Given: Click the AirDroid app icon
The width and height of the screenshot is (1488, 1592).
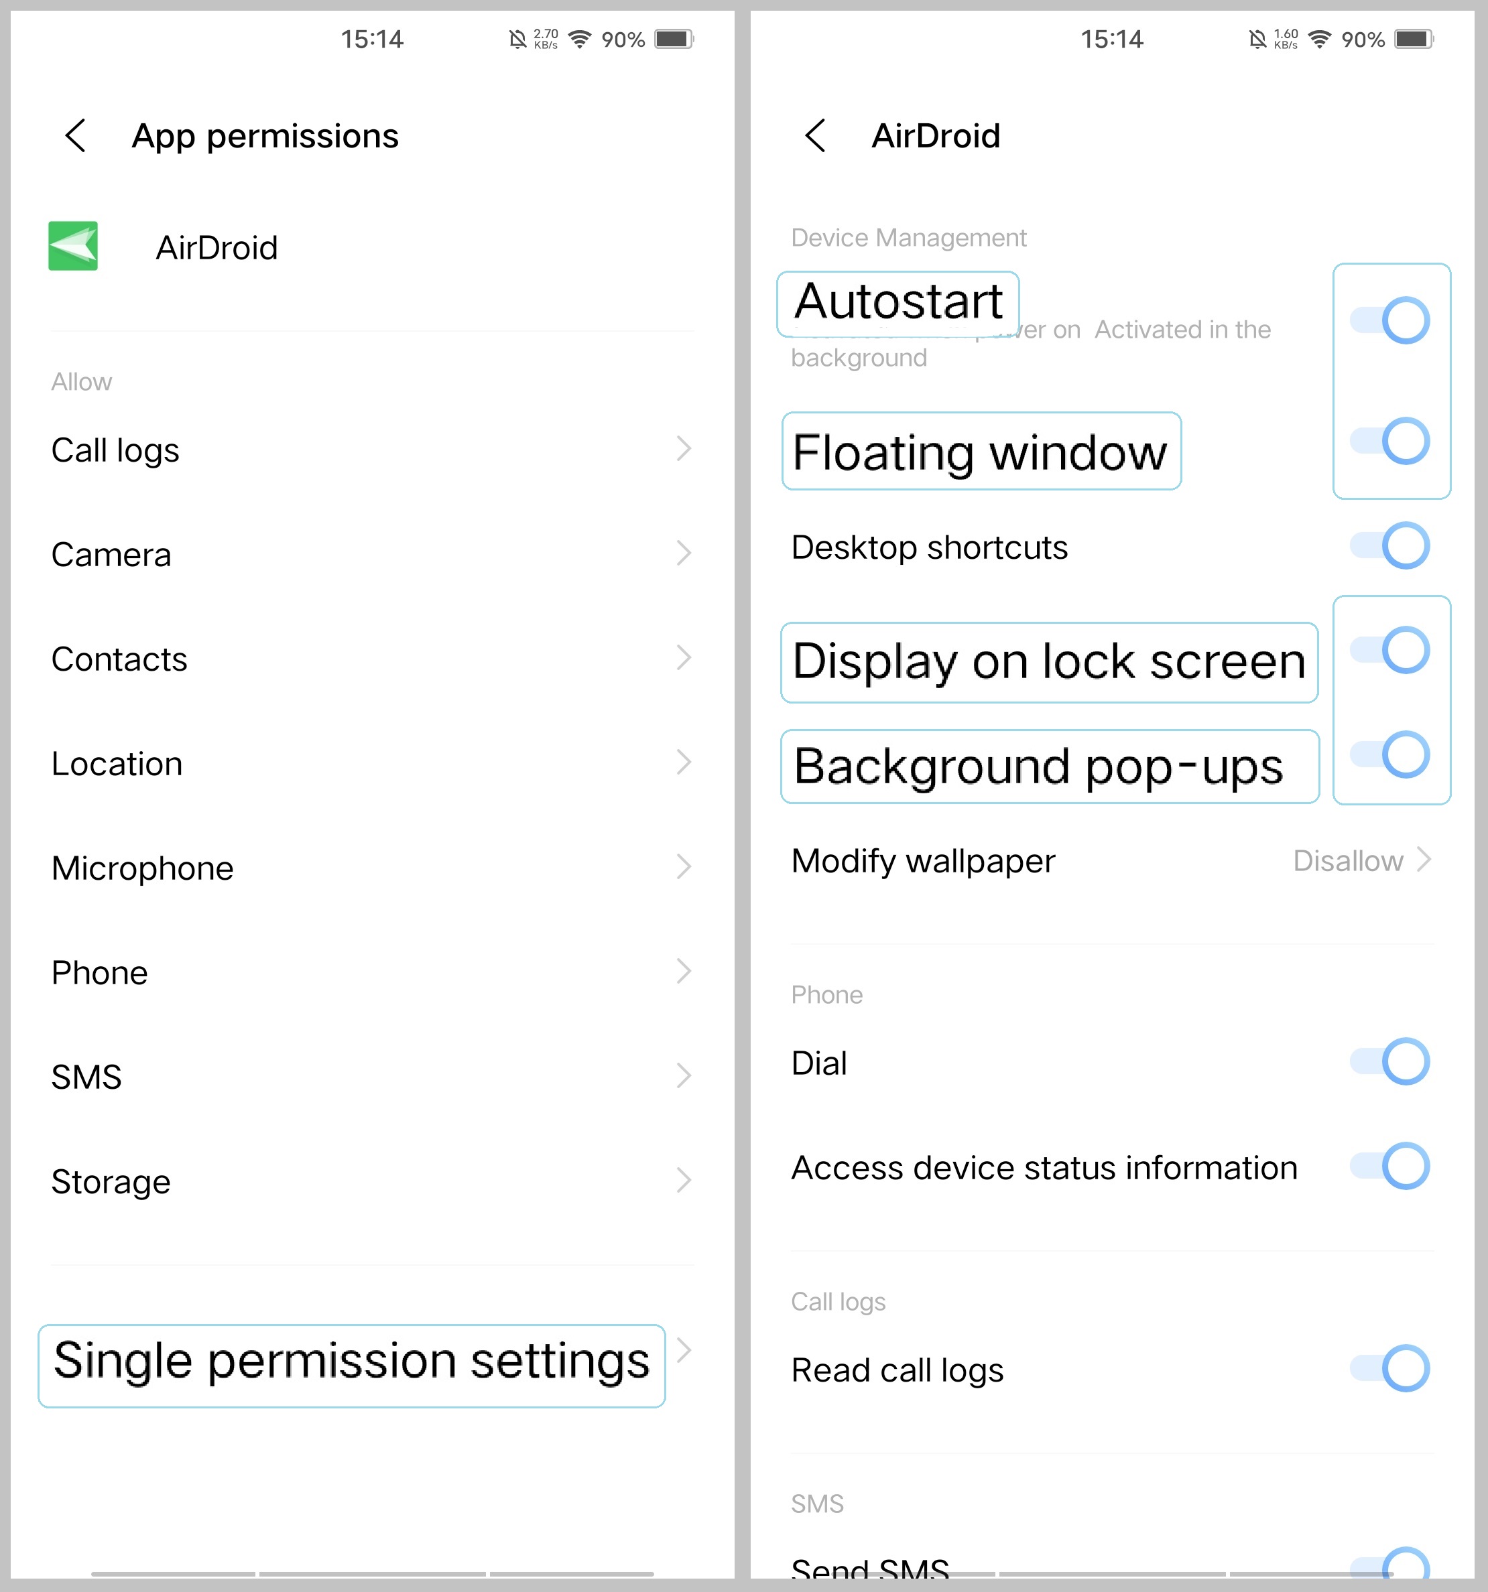Looking at the screenshot, I should pyautogui.click(x=72, y=247).
